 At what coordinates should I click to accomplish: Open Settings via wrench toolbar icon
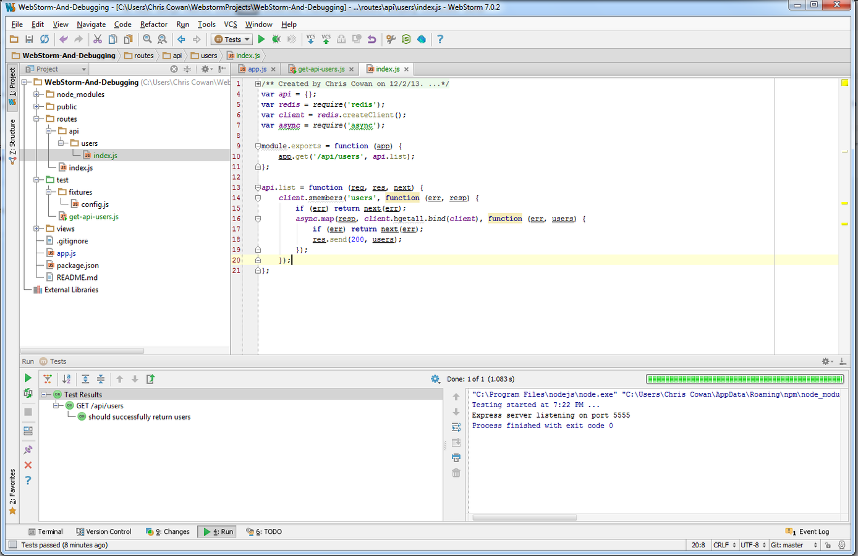pyautogui.click(x=391, y=39)
